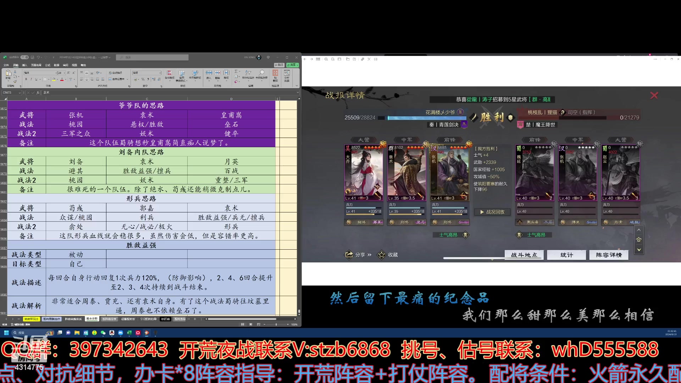Click the 战况回放 replay button

[x=492, y=212]
